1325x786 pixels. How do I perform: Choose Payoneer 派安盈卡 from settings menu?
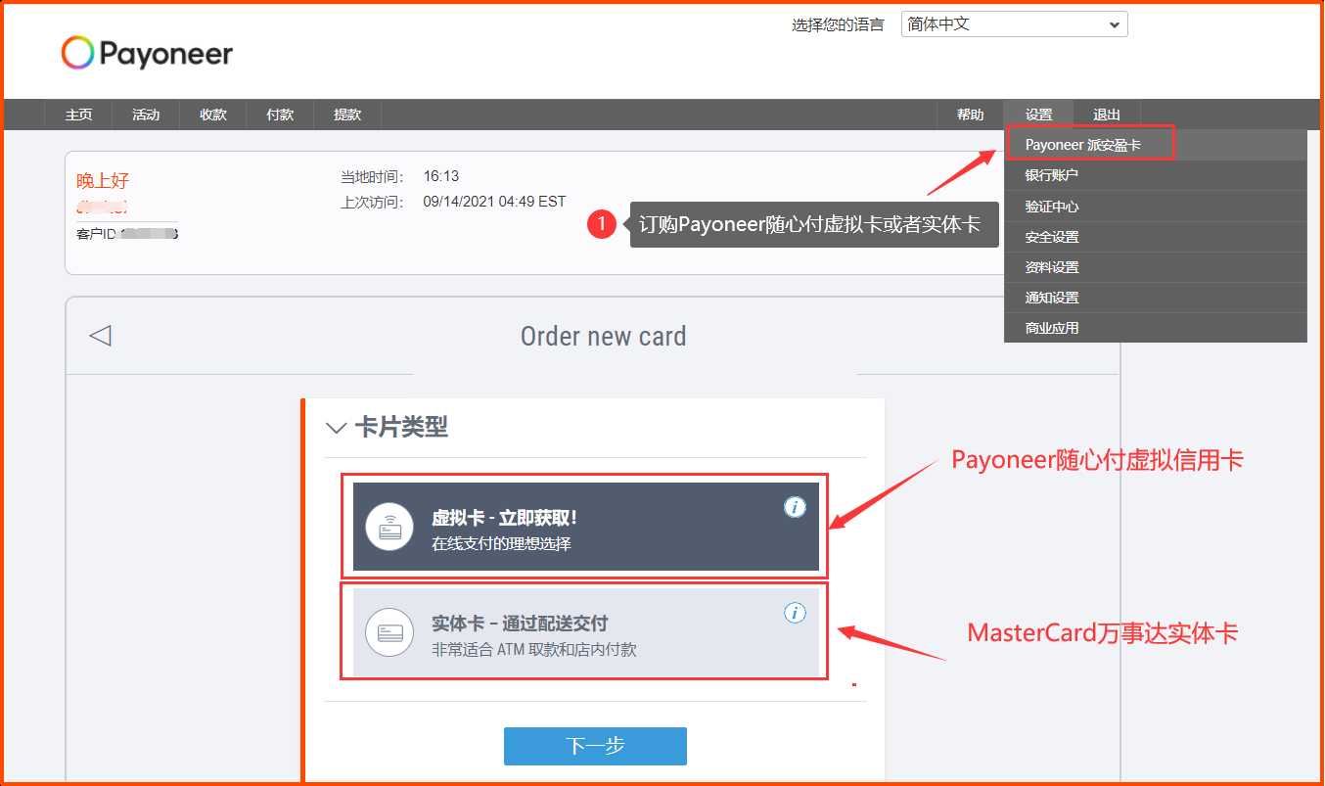(x=1156, y=145)
